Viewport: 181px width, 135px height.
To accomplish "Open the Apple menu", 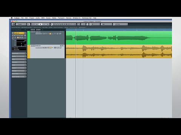I will click(12, 18).
